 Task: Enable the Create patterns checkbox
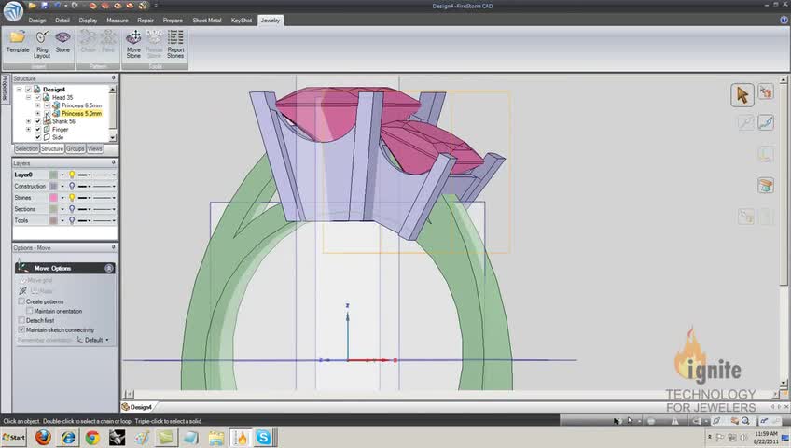[x=22, y=301]
